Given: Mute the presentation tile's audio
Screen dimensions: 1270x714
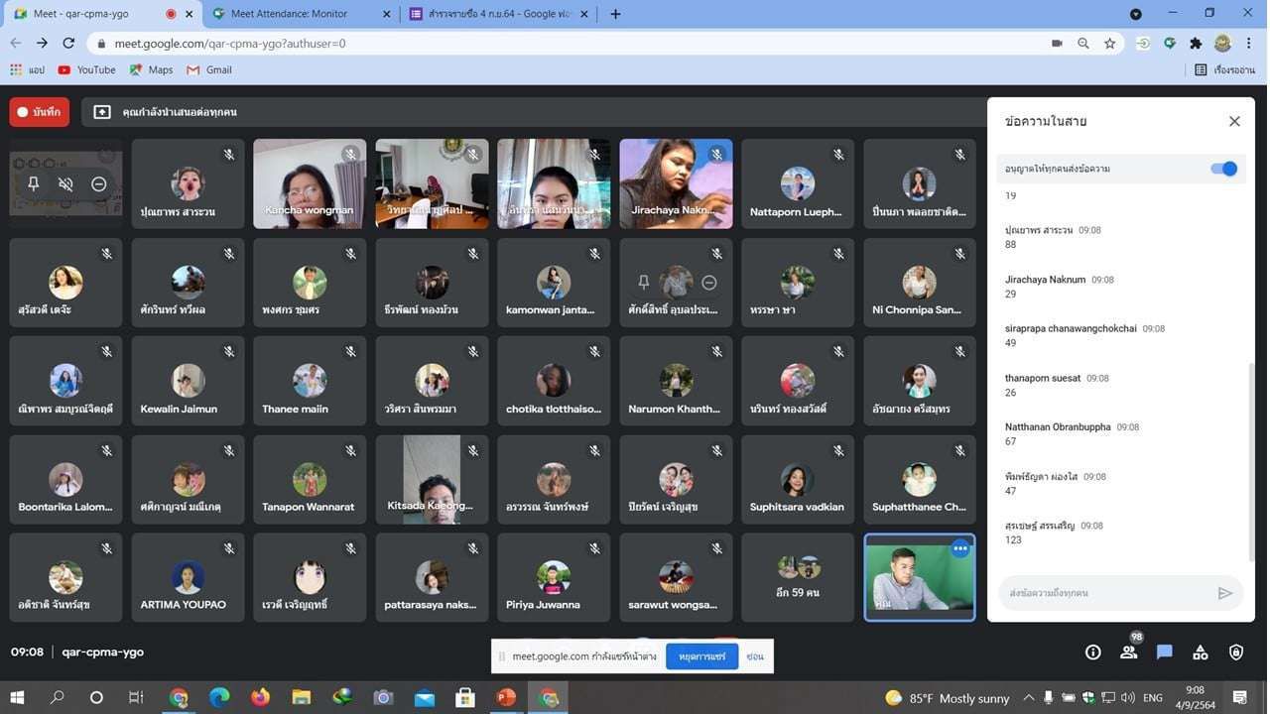Looking at the screenshot, I should point(65,183).
